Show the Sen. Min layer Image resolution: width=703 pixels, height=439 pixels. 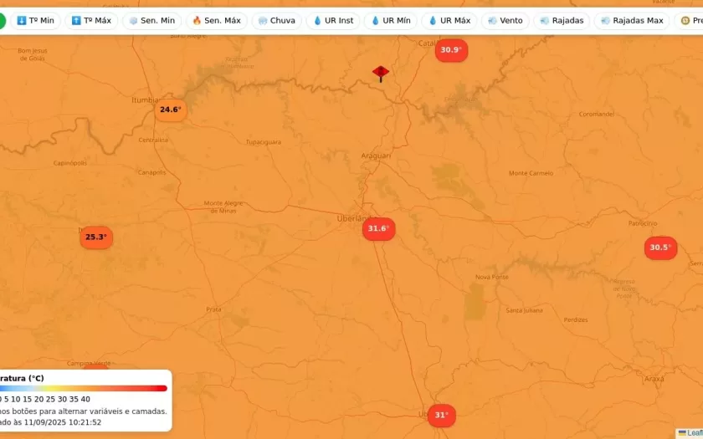[151, 20]
